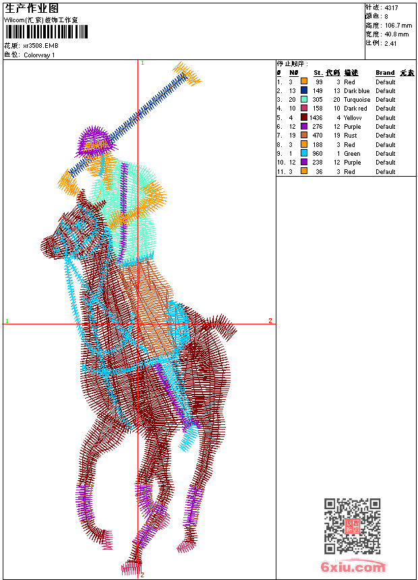Select the 'Dark blue' description text
This screenshot has height=580, width=418.
pos(357,91)
